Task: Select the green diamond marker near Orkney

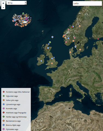Action: tap(50, 42)
